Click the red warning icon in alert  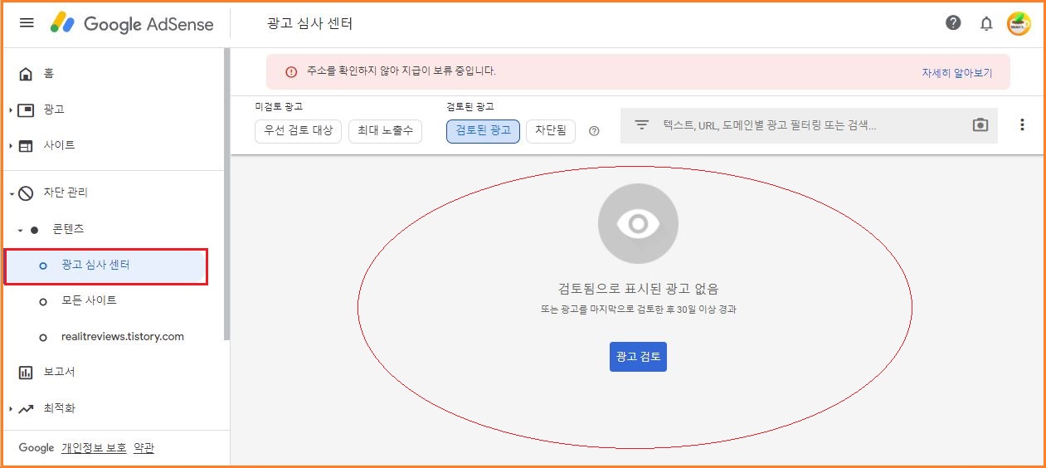pos(291,72)
